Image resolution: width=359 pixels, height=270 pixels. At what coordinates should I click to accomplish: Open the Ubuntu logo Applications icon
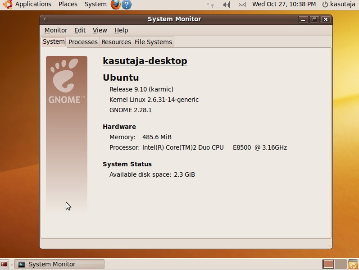tap(8, 5)
